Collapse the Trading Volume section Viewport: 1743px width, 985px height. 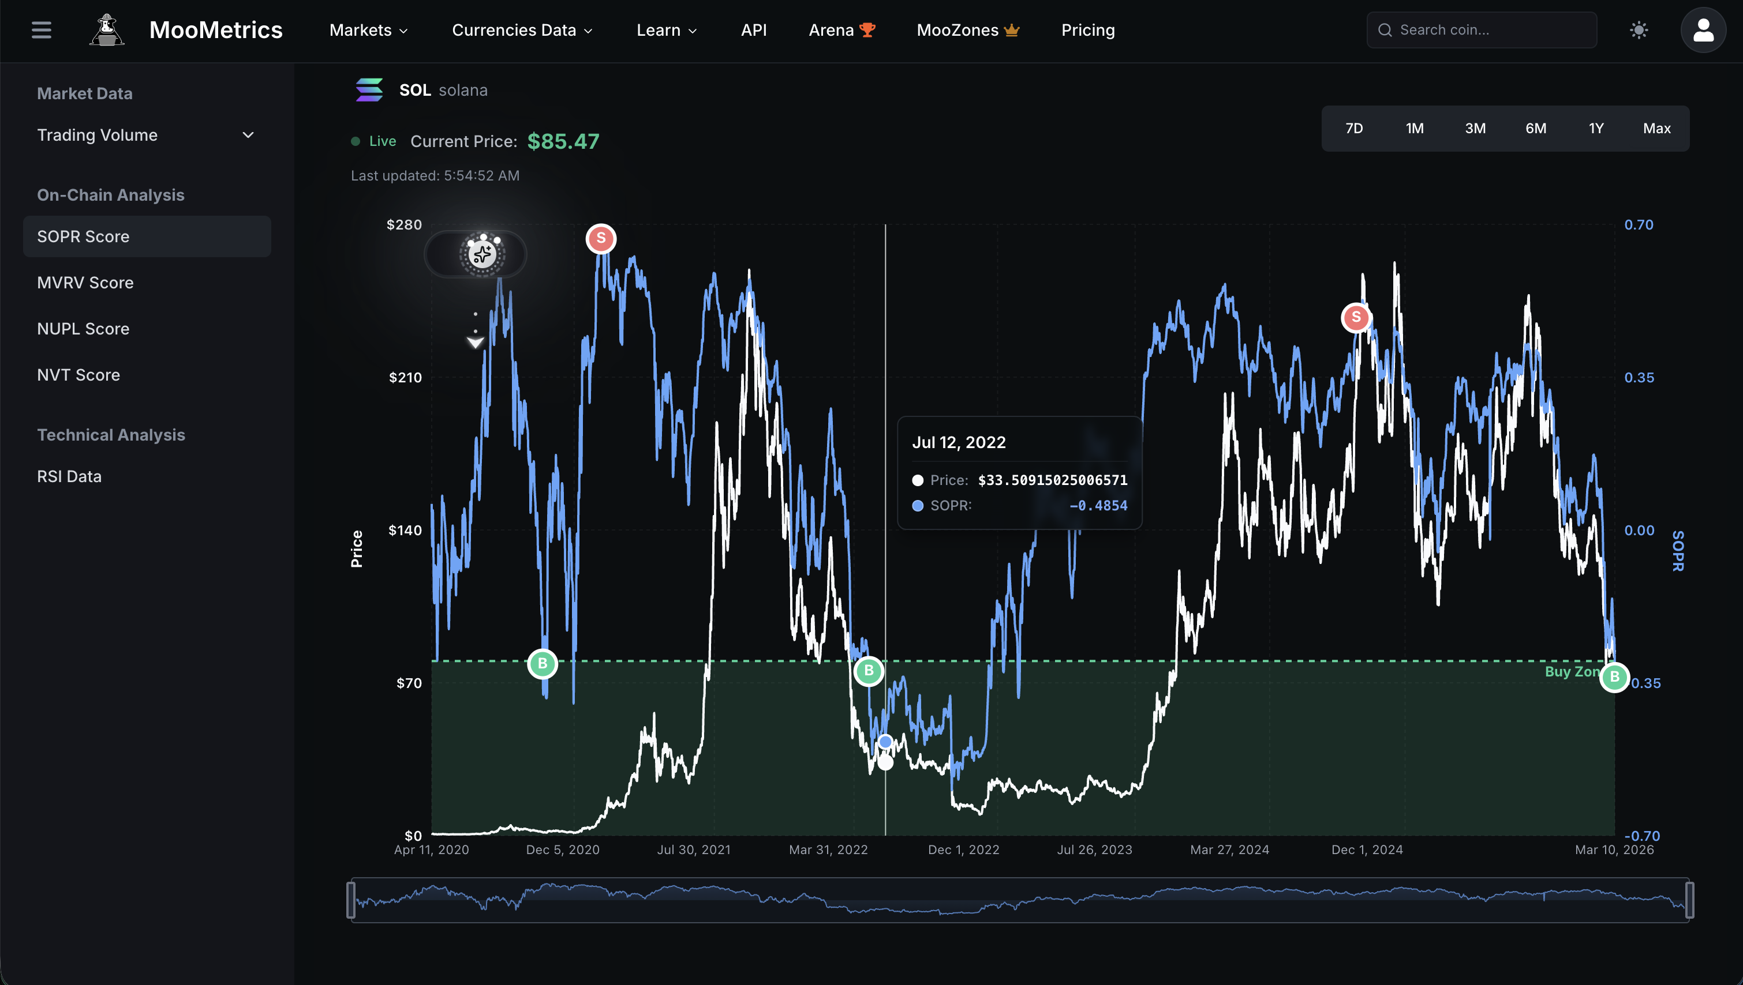tap(248, 134)
